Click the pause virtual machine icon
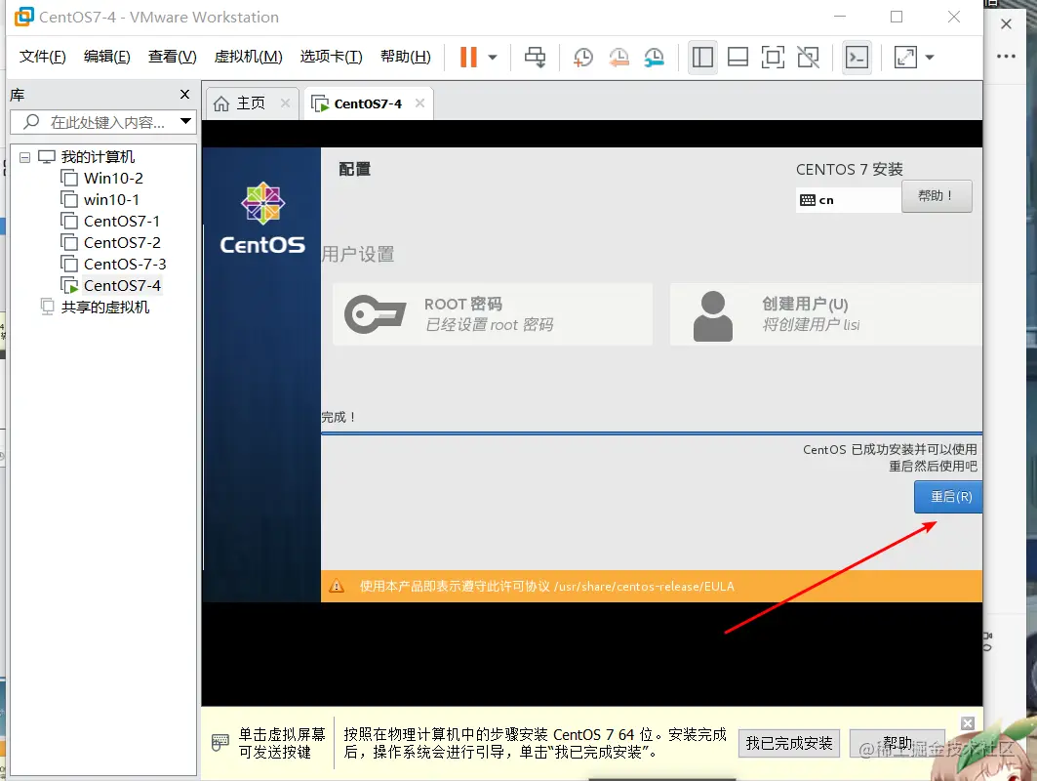 [x=468, y=57]
